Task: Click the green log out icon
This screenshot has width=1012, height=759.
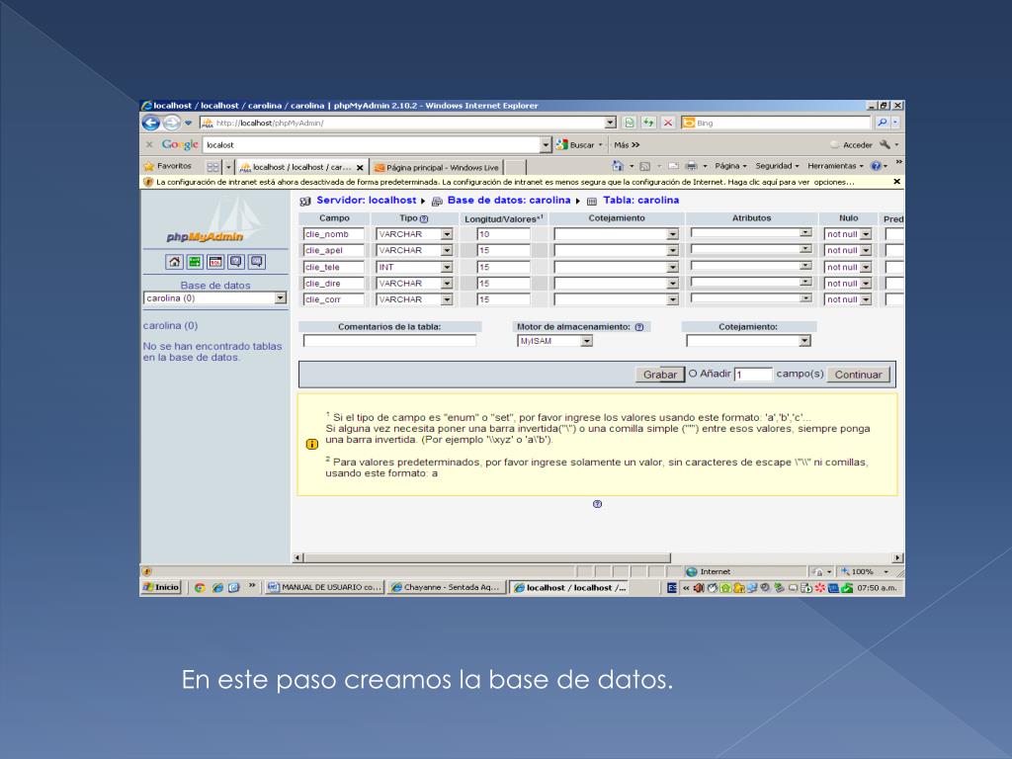Action: click(x=195, y=261)
